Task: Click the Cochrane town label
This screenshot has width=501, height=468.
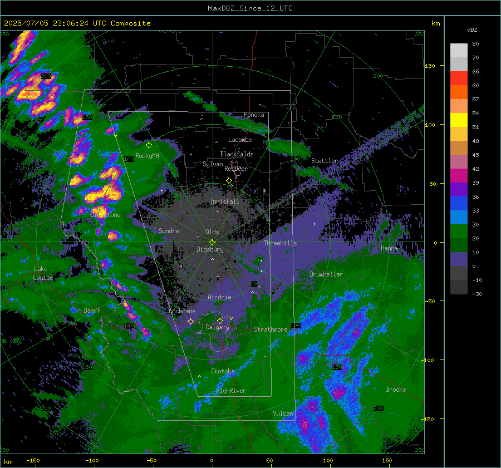Action: click(x=182, y=311)
